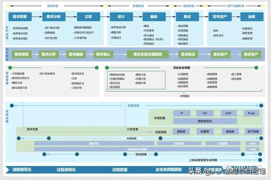This screenshot has width=271, height=180.
Task: Click the 项目验收 bullet item
Action: click(236, 79)
